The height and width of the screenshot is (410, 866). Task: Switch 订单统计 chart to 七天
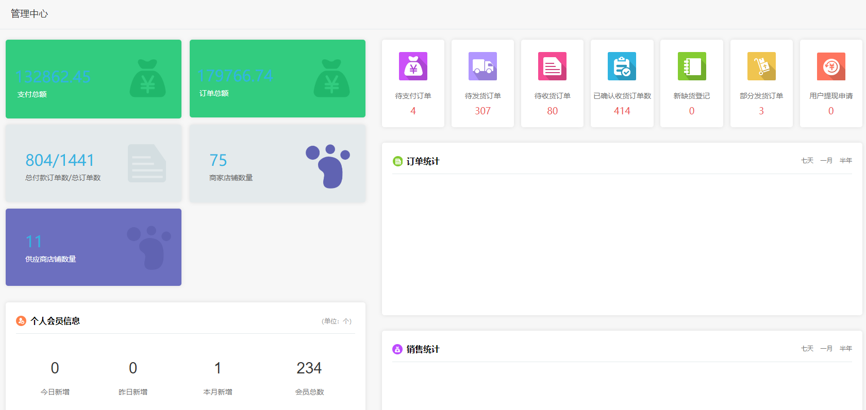[807, 161]
